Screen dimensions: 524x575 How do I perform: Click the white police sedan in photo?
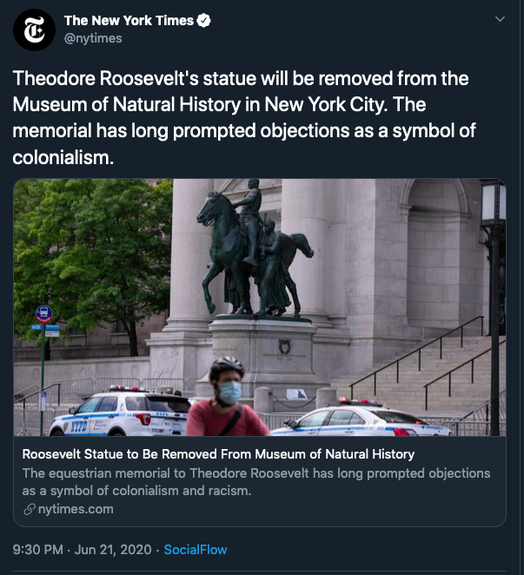click(x=361, y=418)
